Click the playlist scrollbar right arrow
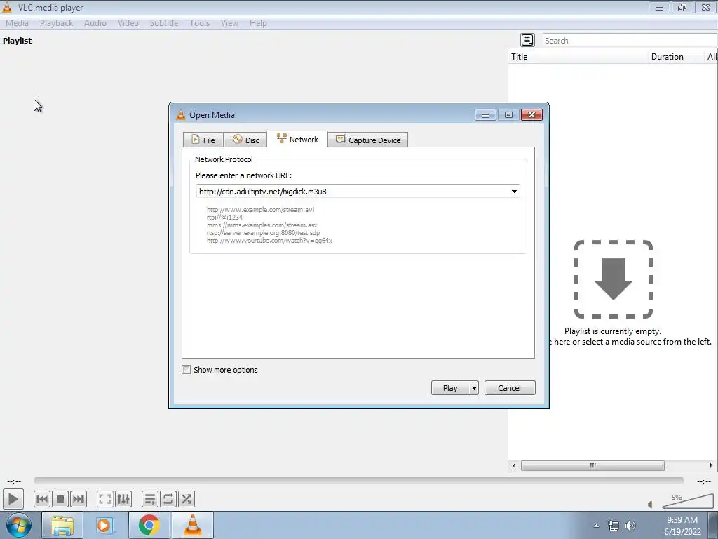The height and width of the screenshot is (539, 718). [x=711, y=465]
